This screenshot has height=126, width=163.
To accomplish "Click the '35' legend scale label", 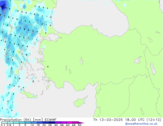I will click(62, 125).
